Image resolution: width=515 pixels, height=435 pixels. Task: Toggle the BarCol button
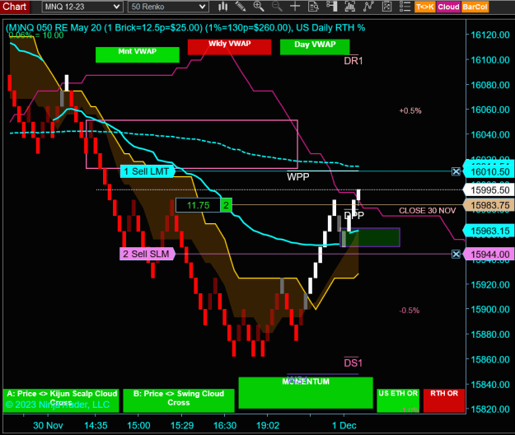475,7
